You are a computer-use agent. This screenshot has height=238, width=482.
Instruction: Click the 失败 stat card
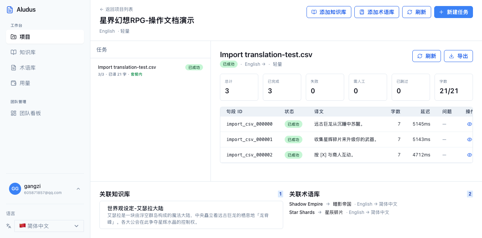(x=325, y=87)
